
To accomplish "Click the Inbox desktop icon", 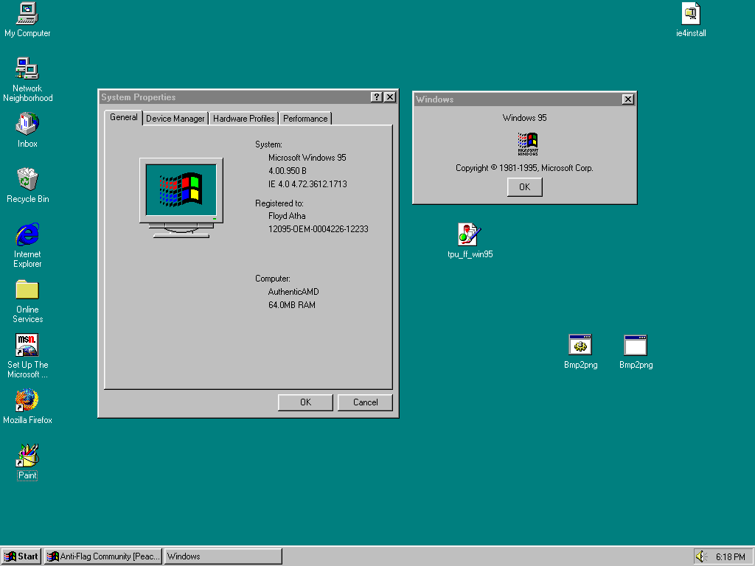I will click(27, 125).
